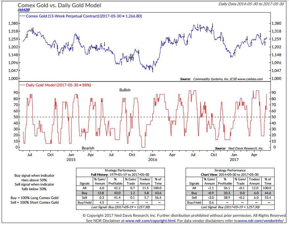Image resolution: width=289 pixels, height=225 pixels.
Task: Click the Bullish label in the model panel
Action: click(125, 90)
